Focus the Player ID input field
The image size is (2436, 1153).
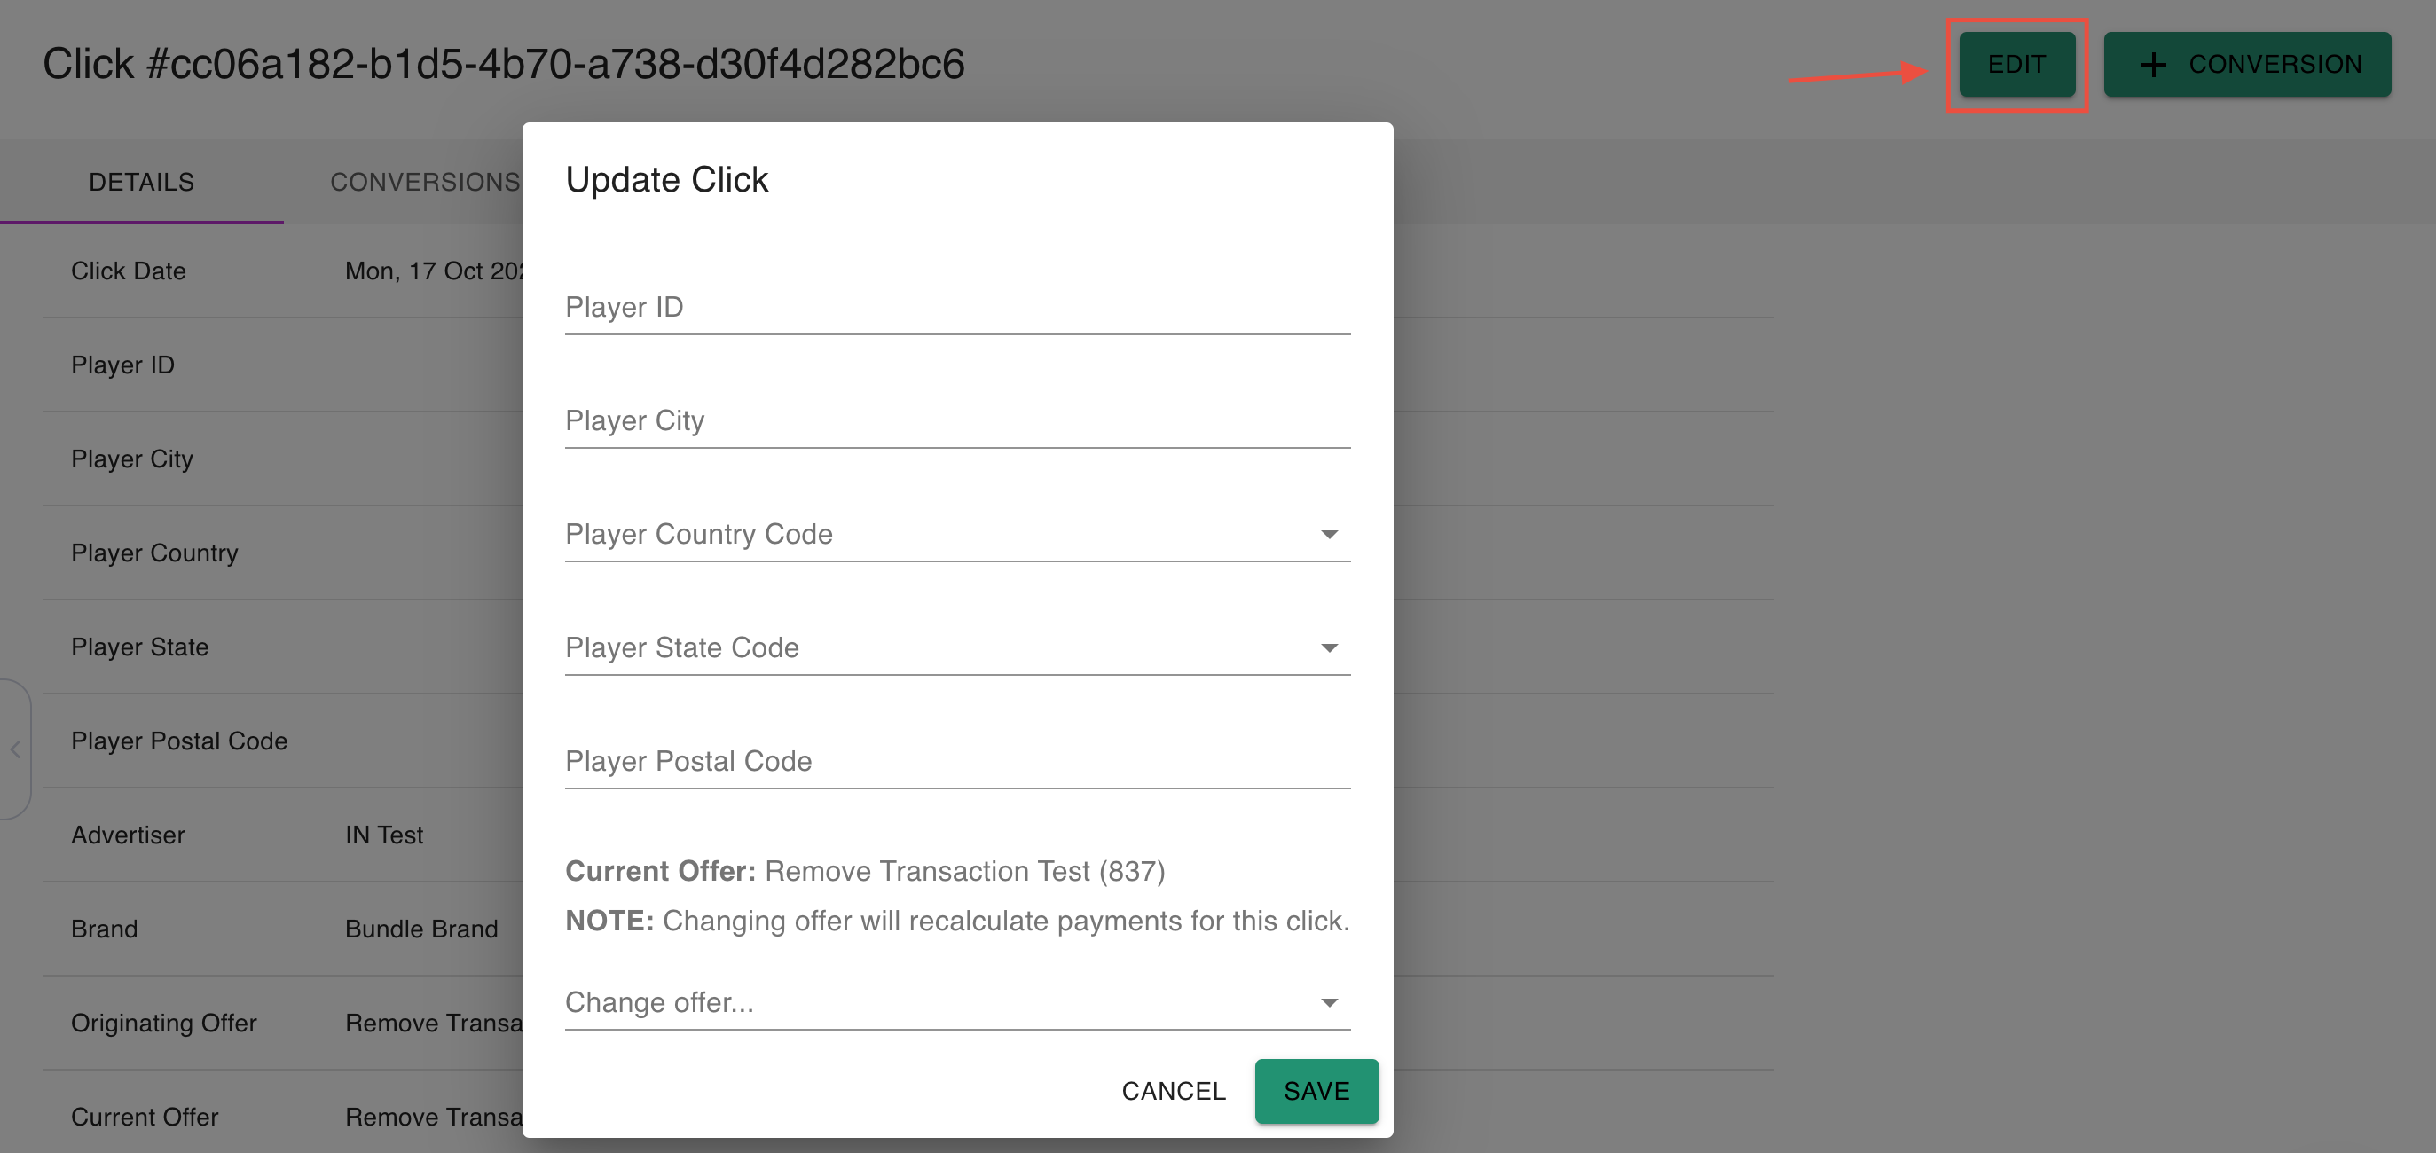pyautogui.click(x=956, y=308)
